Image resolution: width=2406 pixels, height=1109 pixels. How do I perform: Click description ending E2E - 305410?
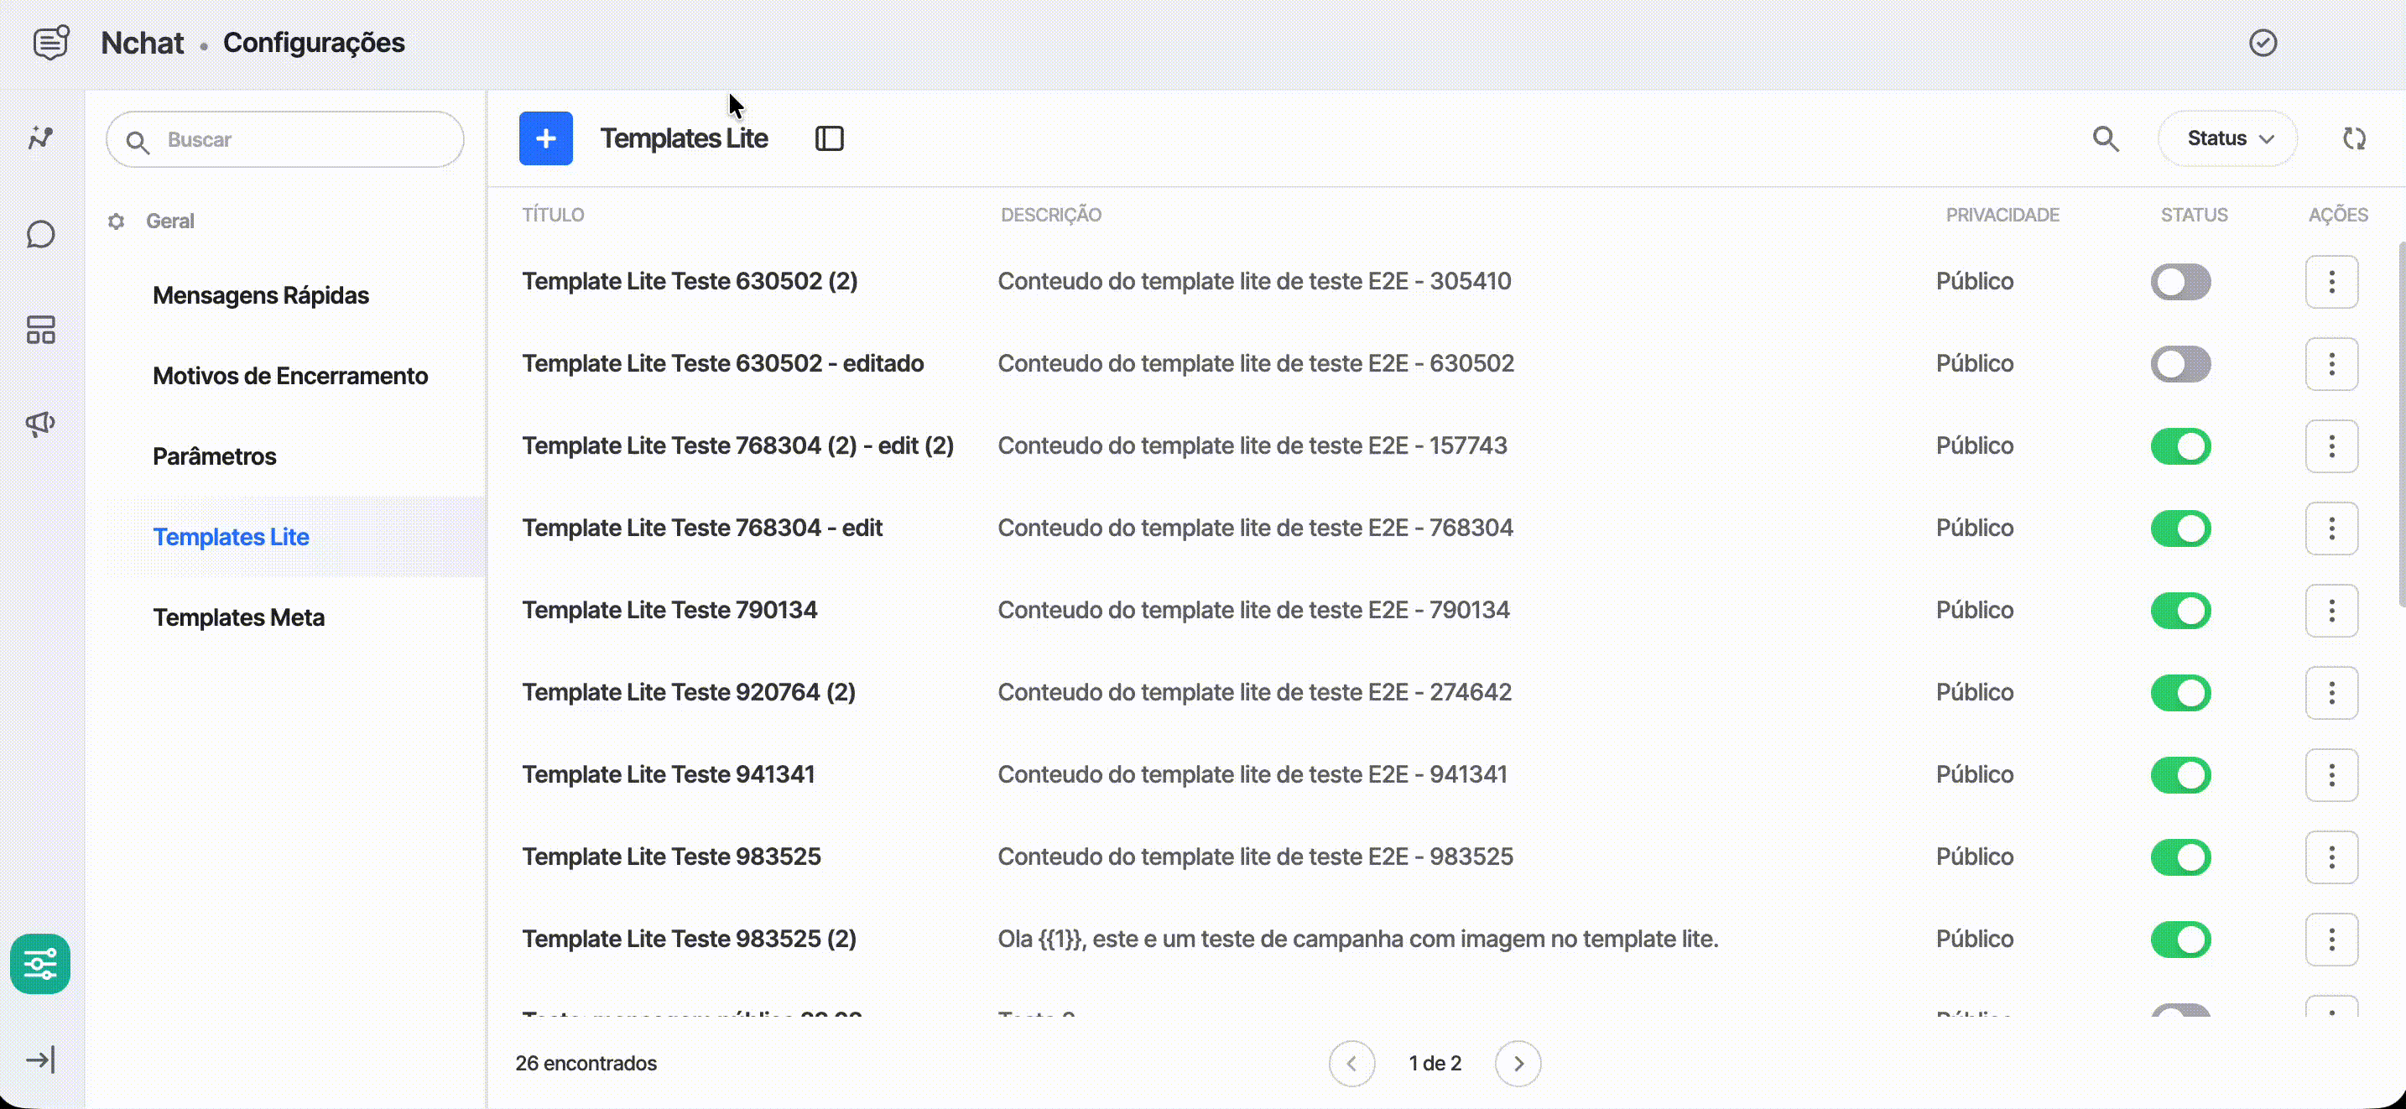1254,281
